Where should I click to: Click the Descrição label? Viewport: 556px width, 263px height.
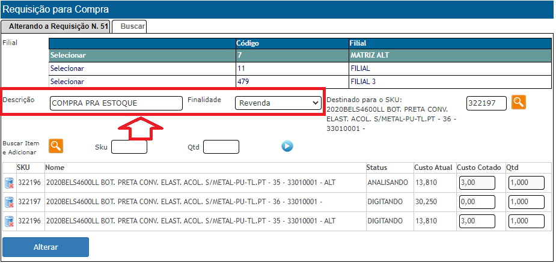pyautogui.click(x=19, y=100)
